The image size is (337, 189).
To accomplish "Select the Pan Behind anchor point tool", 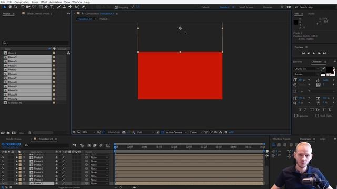I will [34, 7].
